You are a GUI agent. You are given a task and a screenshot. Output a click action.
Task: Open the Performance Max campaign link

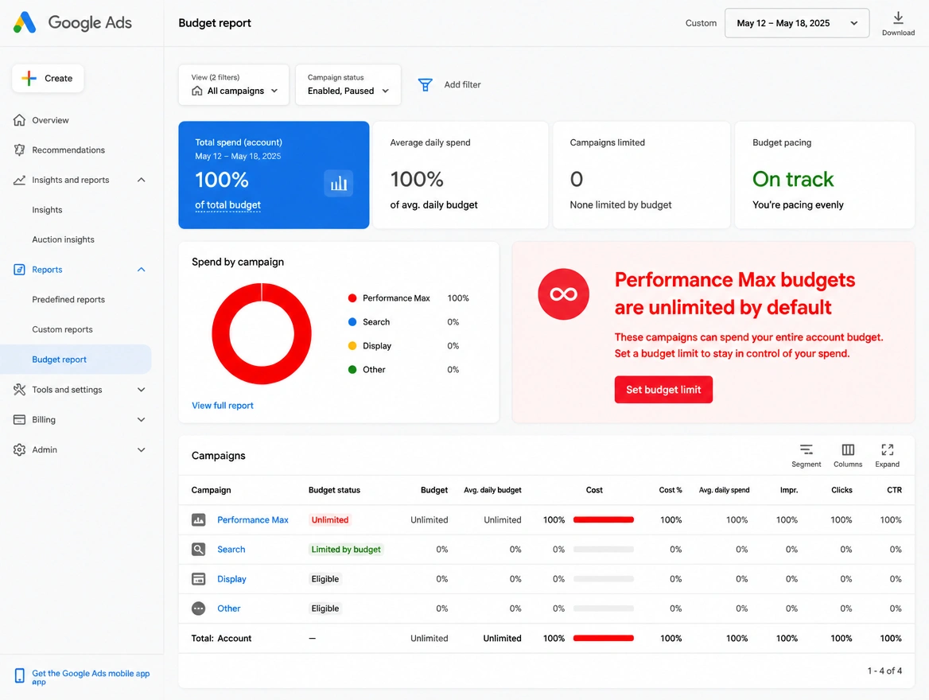(x=252, y=519)
